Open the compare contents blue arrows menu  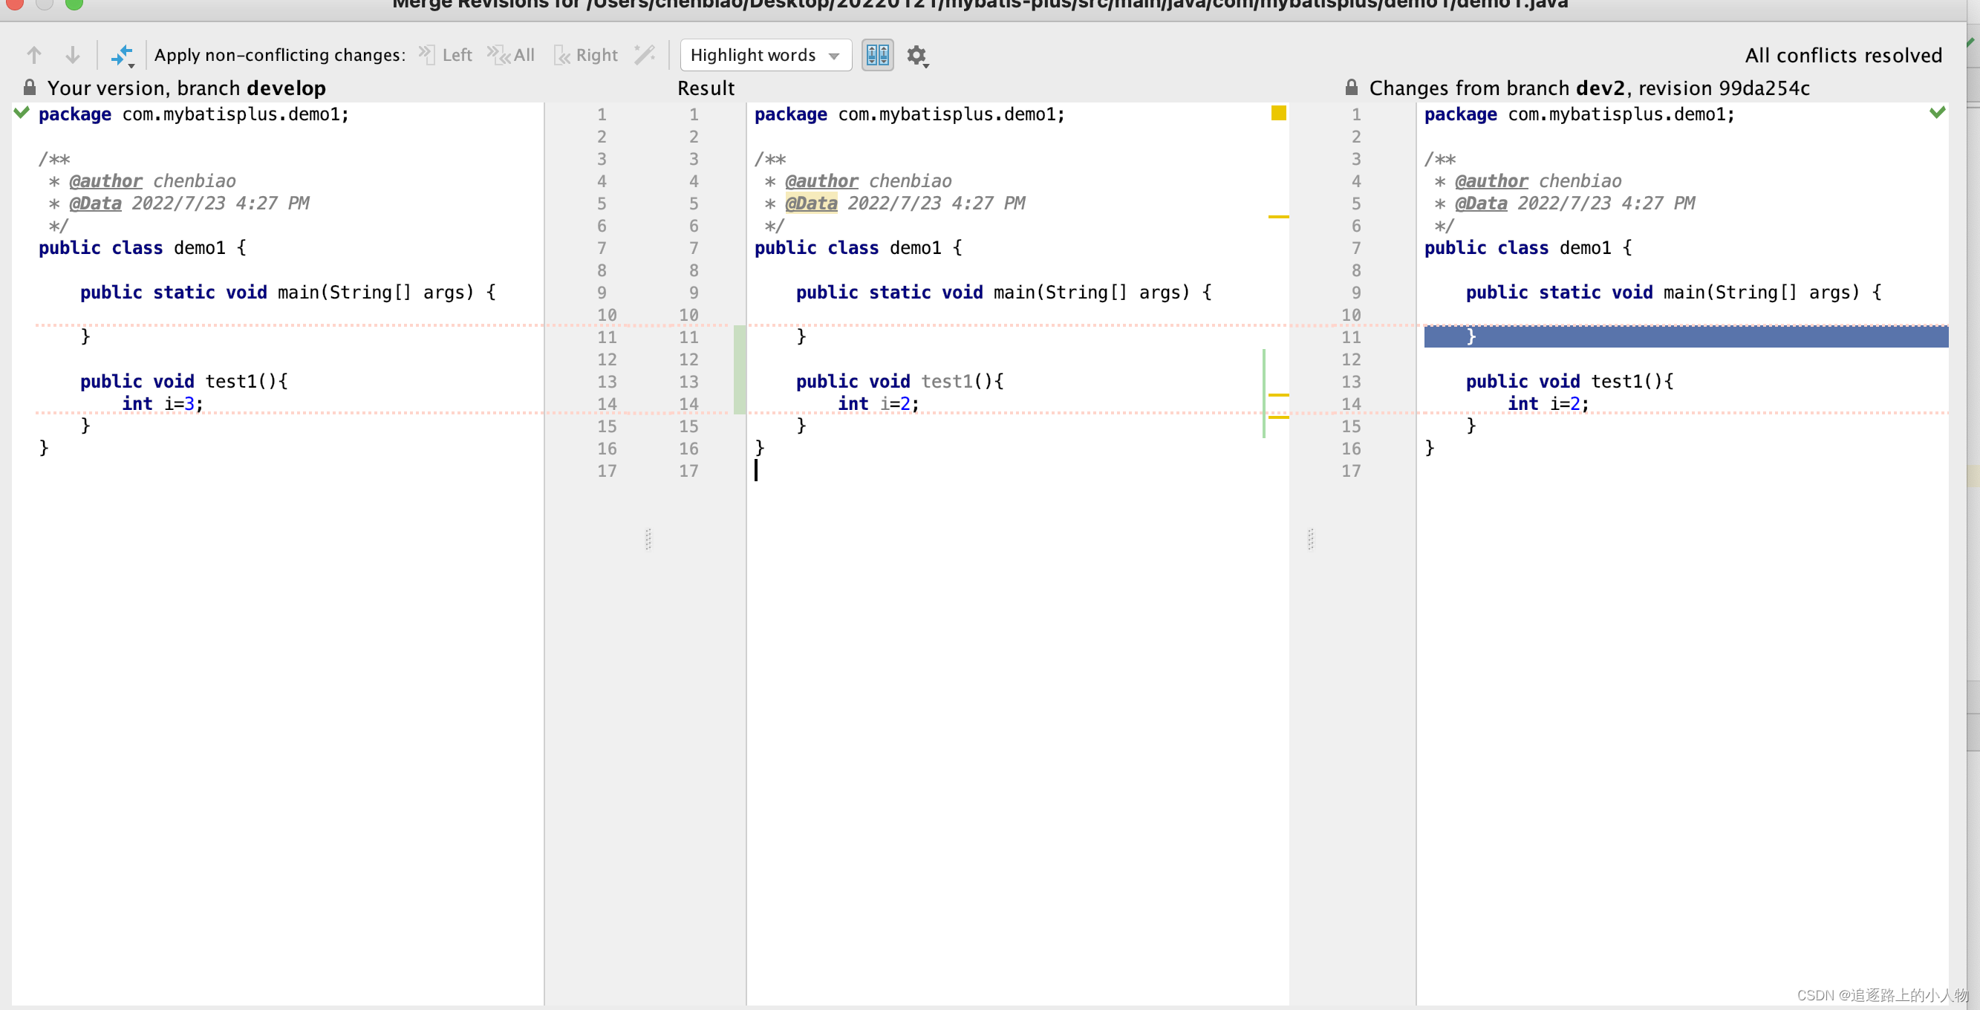click(123, 56)
